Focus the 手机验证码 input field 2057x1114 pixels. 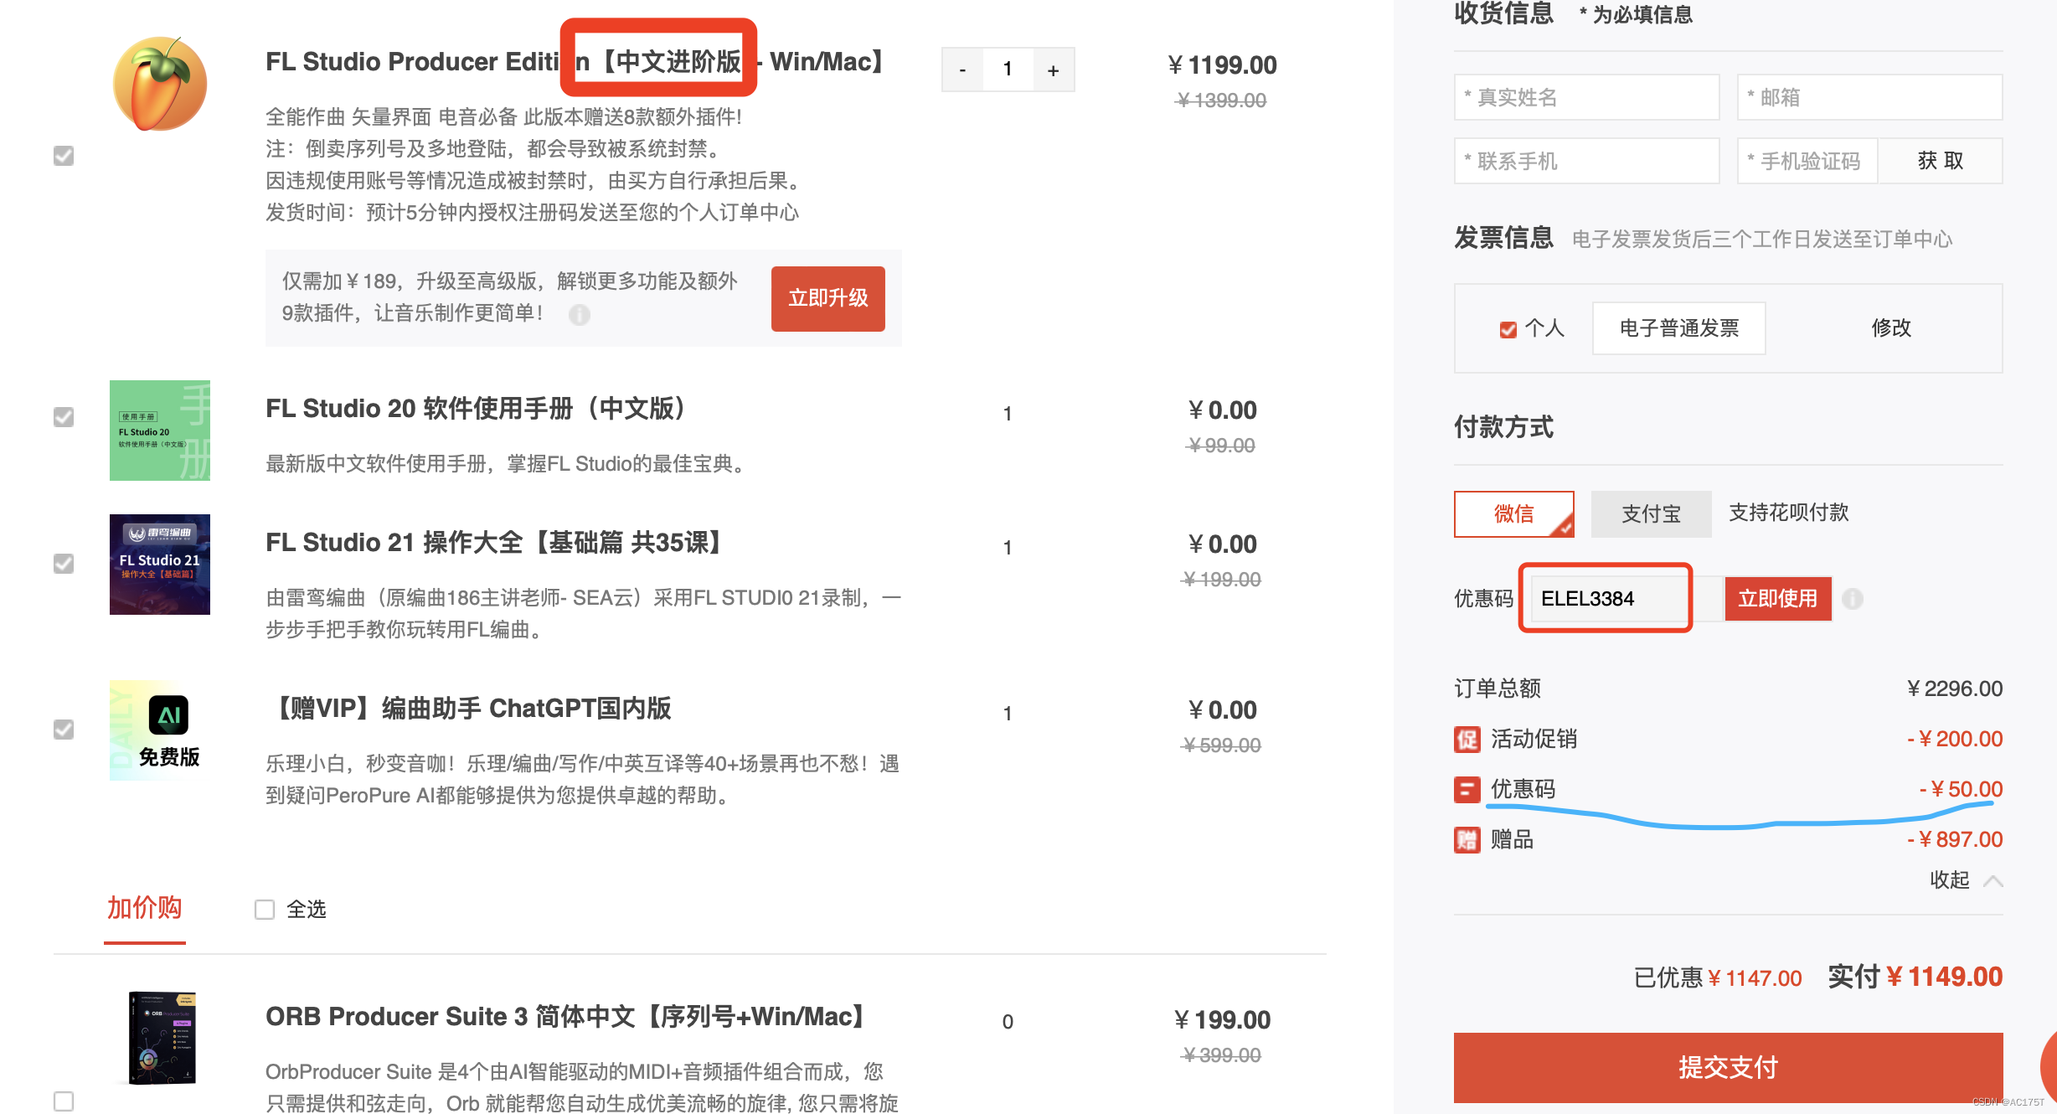pyautogui.click(x=1807, y=161)
